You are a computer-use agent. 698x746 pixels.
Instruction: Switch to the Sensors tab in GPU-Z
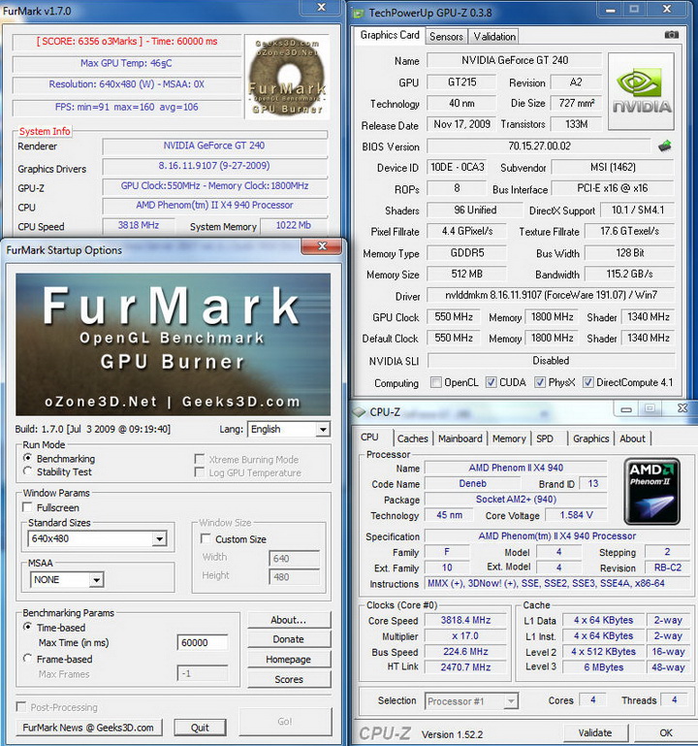coord(446,37)
